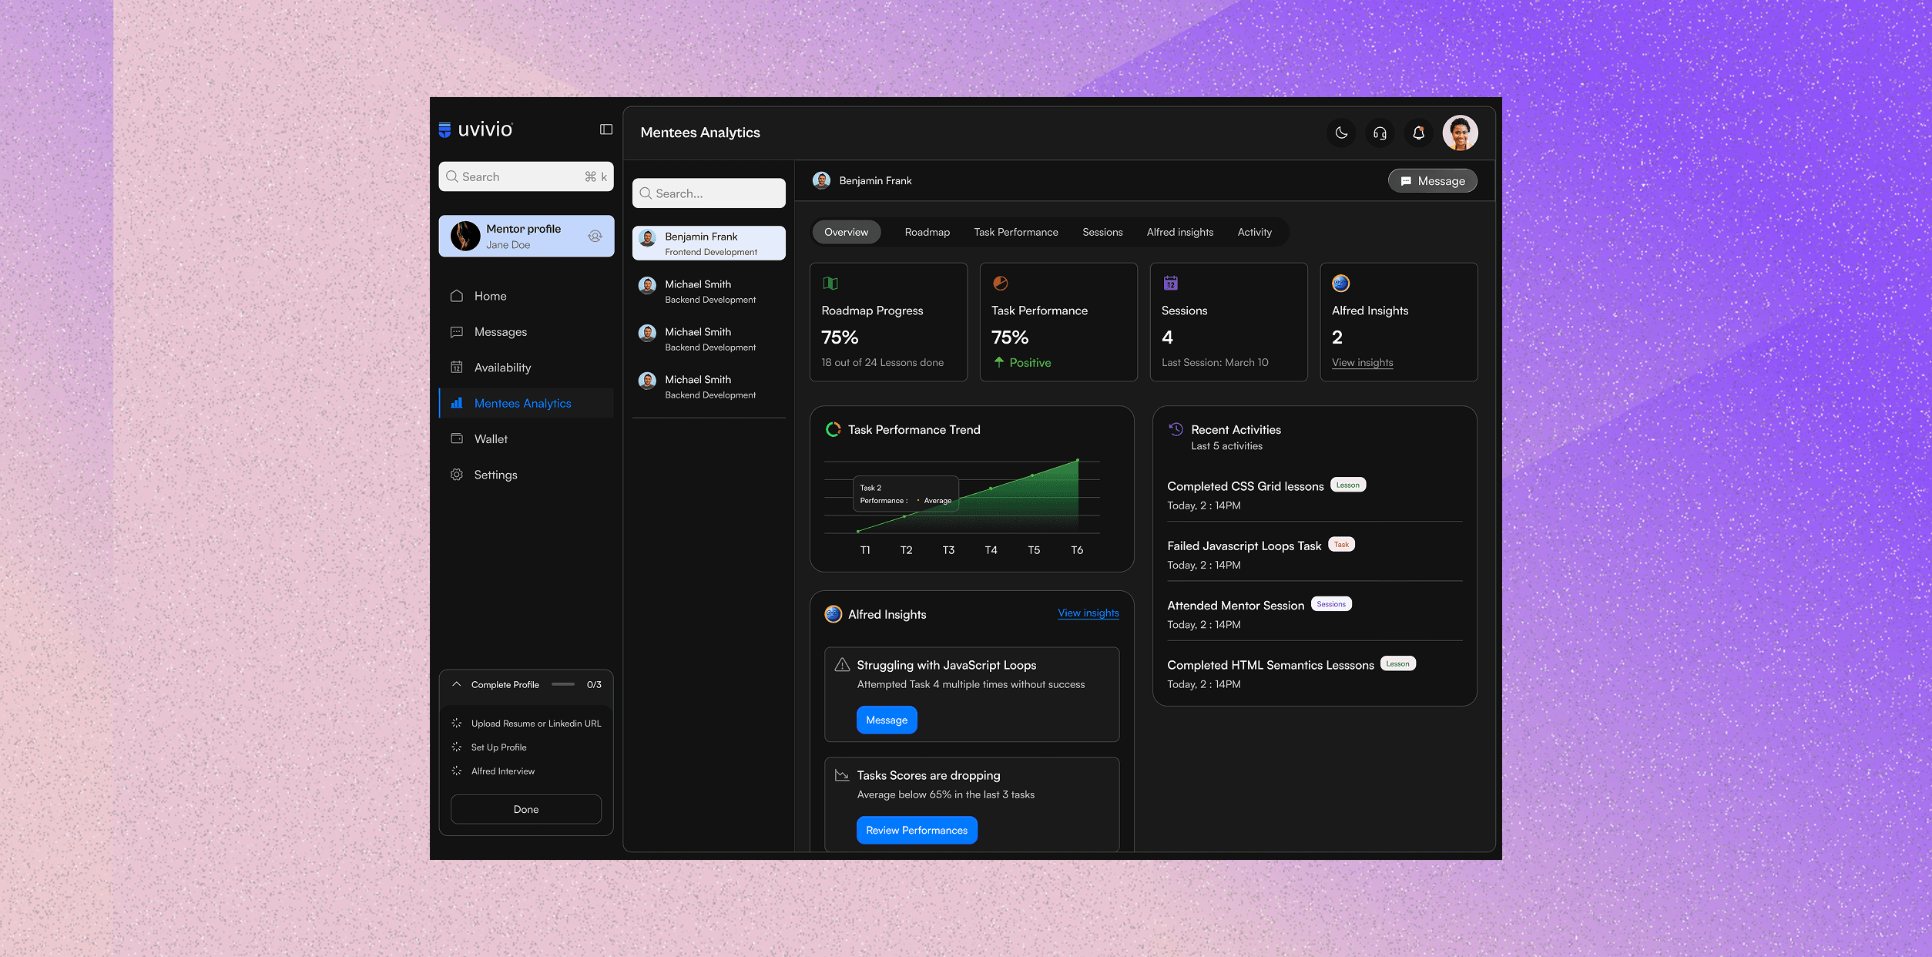Image resolution: width=1932 pixels, height=957 pixels.
Task: Click the Wallet icon
Action: [457, 439]
